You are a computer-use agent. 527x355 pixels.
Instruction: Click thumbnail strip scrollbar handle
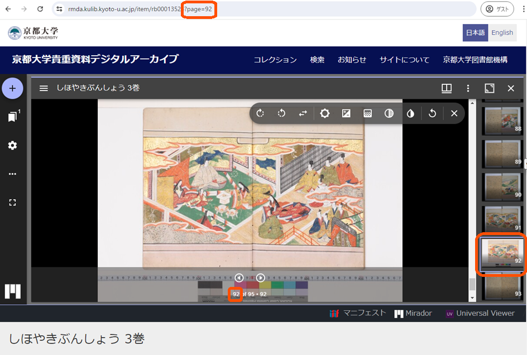point(472,284)
